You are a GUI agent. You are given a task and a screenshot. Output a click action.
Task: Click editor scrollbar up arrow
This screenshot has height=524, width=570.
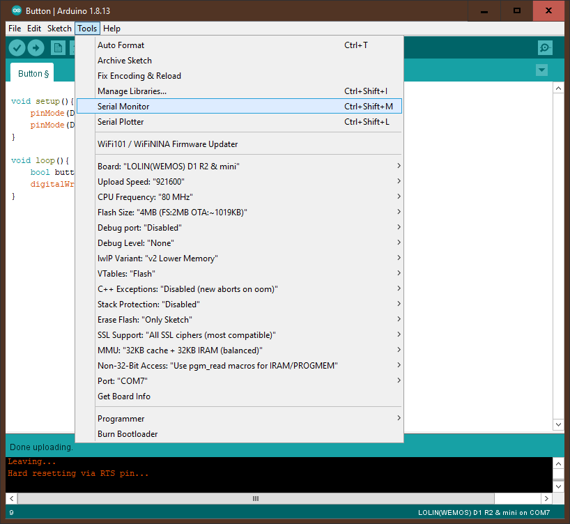pos(558,88)
